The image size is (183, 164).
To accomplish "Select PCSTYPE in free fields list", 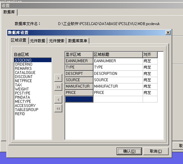I will pyautogui.click(x=33, y=93).
